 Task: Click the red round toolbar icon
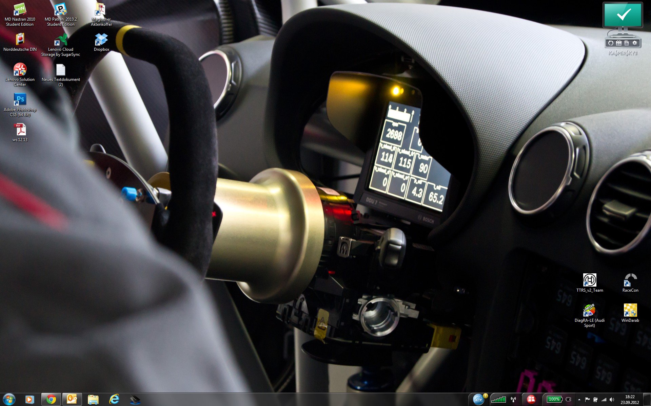click(x=531, y=400)
